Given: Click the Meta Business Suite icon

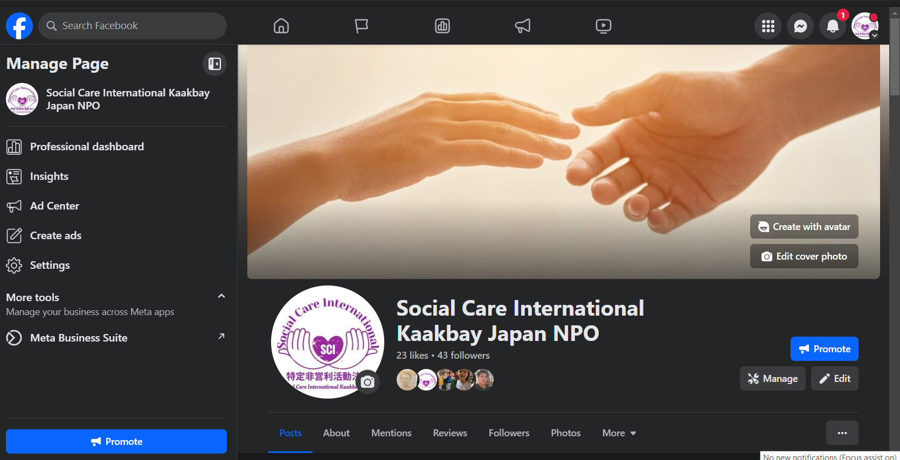Looking at the screenshot, I should 14,338.
